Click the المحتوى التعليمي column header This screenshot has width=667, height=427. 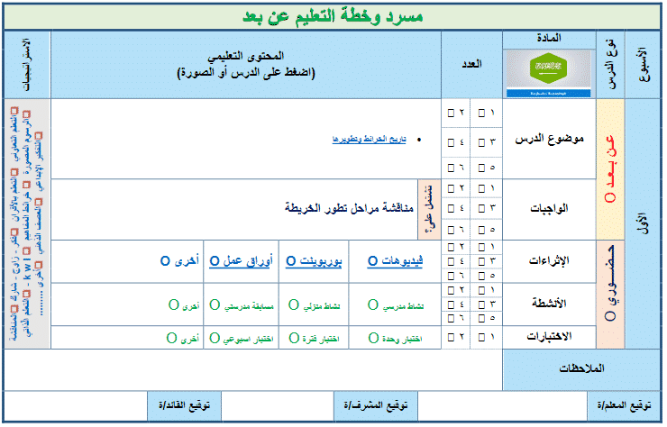tap(246, 65)
